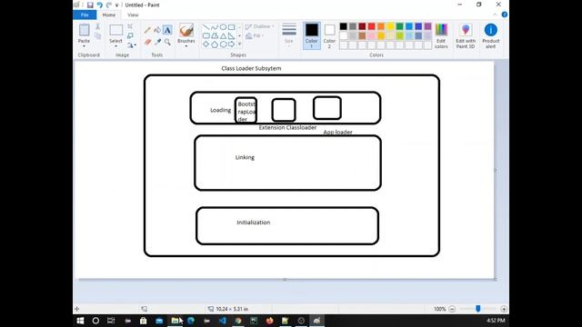Choose the Line shape
The height and width of the screenshot is (327, 582).
206,27
